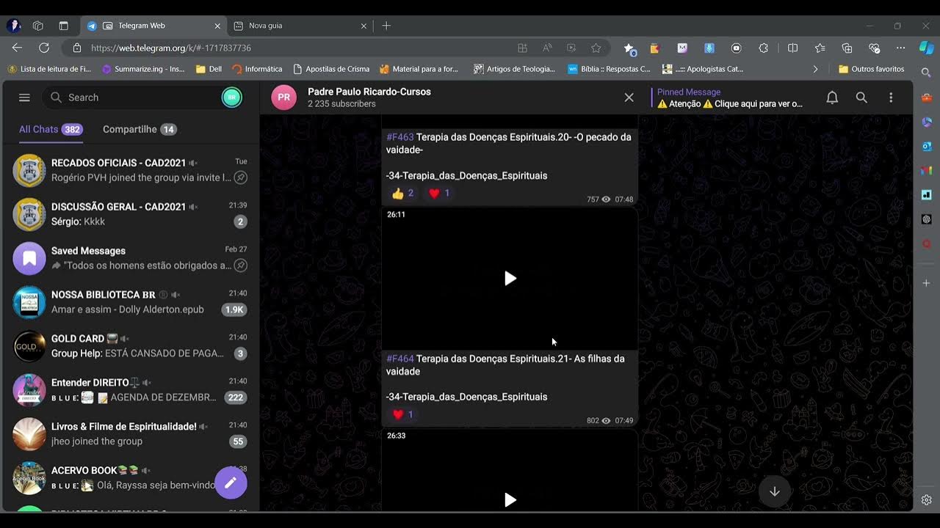Open Padre Paulo Ricardo-Cursos channel info title
940x528 pixels.
(x=369, y=92)
